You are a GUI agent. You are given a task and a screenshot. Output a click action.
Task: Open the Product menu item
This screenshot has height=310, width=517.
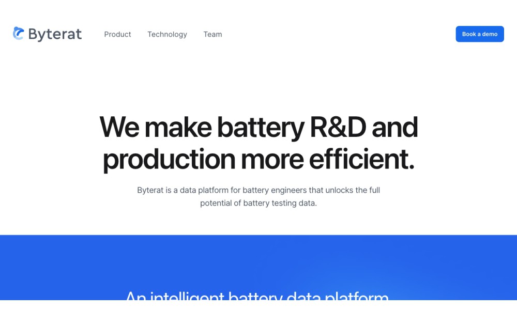click(x=117, y=34)
